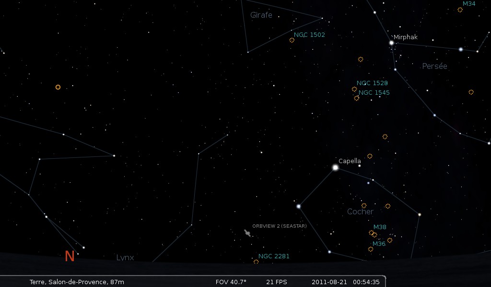491x287 pixels.
Task: Click the star Capella
Action: tap(335, 168)
